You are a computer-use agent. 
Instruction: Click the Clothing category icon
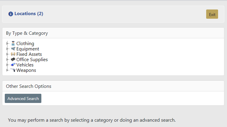point(13,44)
